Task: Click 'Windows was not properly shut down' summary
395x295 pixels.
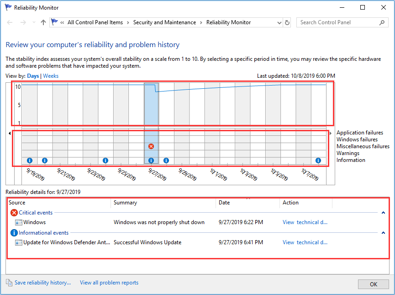Action: click(x=159, y=222)
